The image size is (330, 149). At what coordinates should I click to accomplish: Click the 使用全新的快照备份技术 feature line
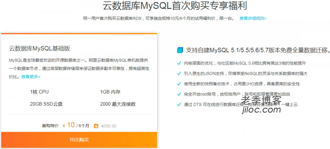(x=242, y=84)
